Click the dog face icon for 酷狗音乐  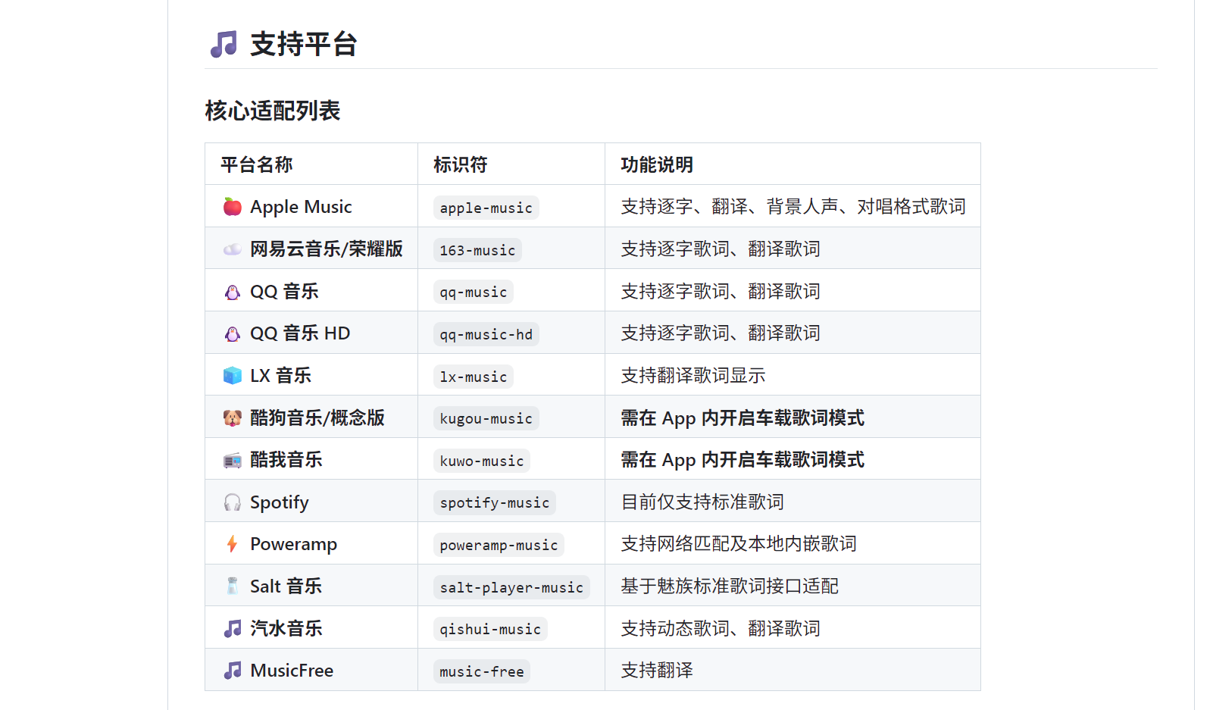(x=233, y=418)
